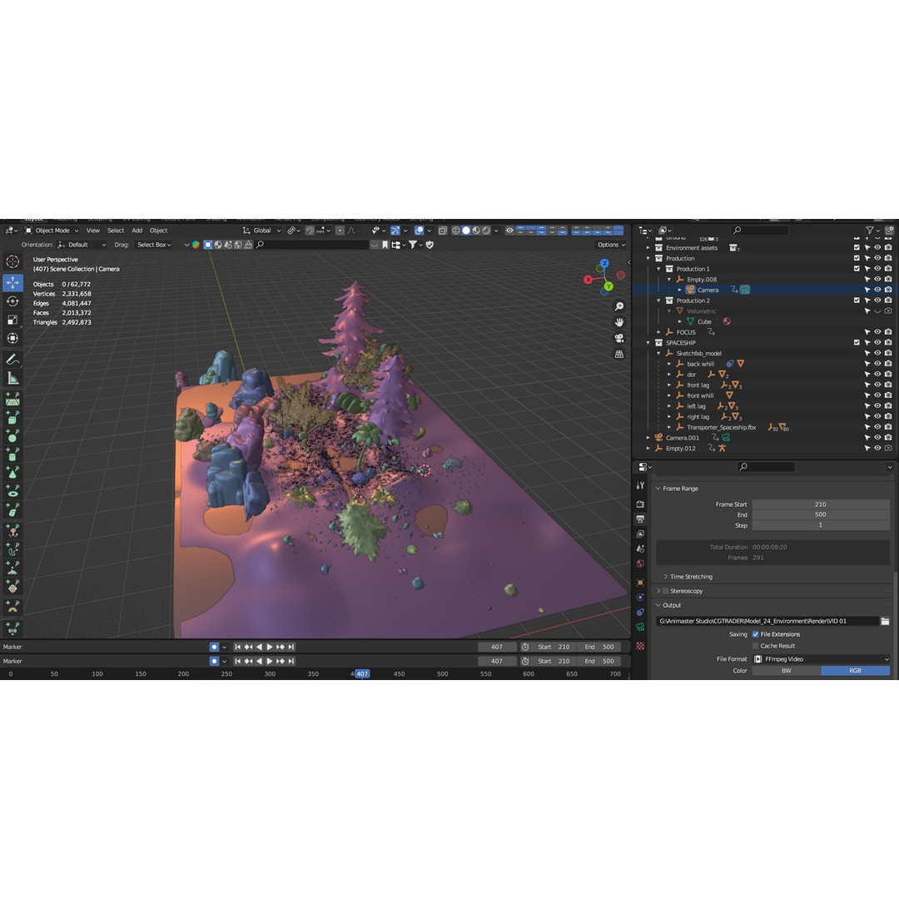This screenshot has width=899, height=899.
Task: Open the Add menu in viewport header
Action: point(137,231)
